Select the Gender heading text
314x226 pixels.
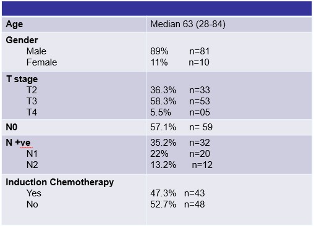pos(22,40)
